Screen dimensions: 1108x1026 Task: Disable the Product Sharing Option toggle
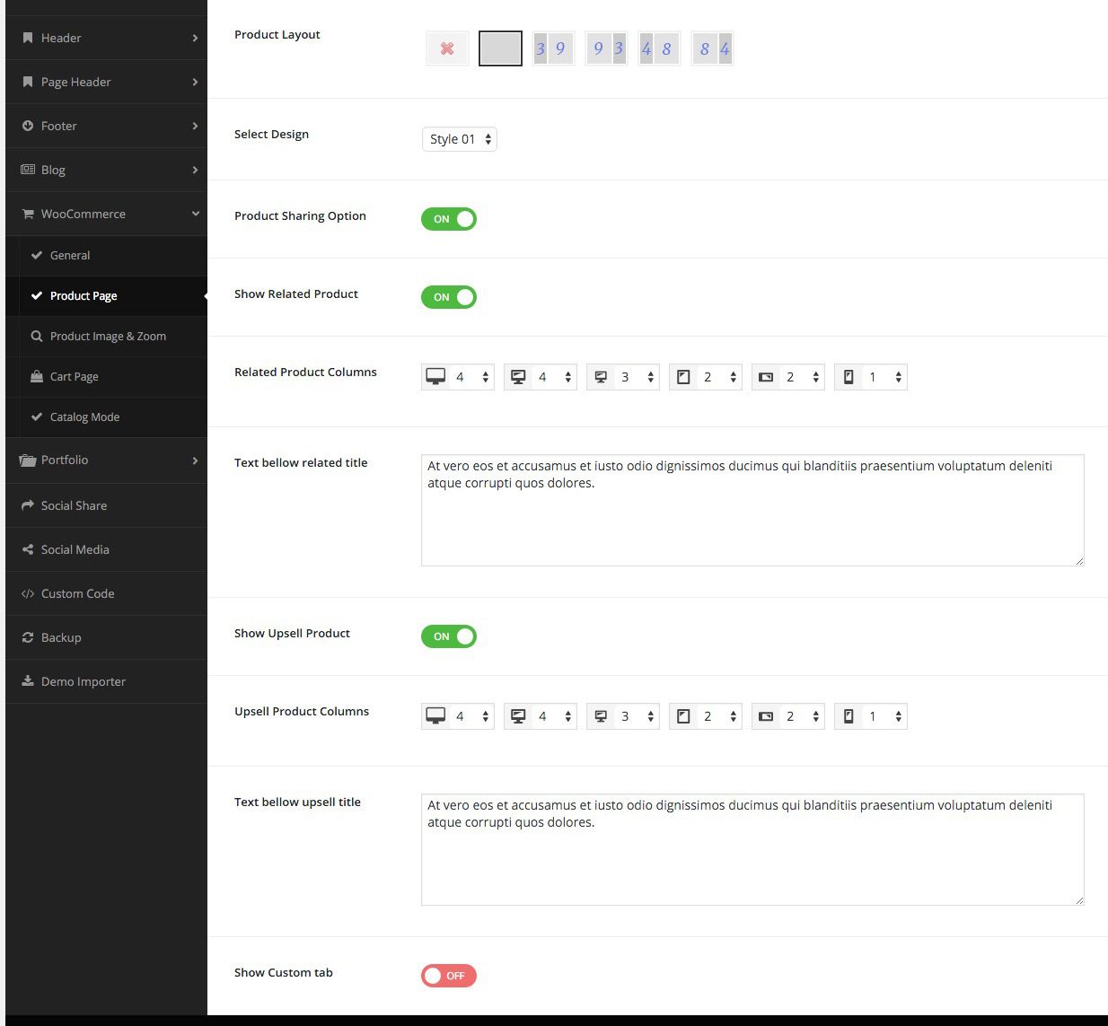coord(449,219)
